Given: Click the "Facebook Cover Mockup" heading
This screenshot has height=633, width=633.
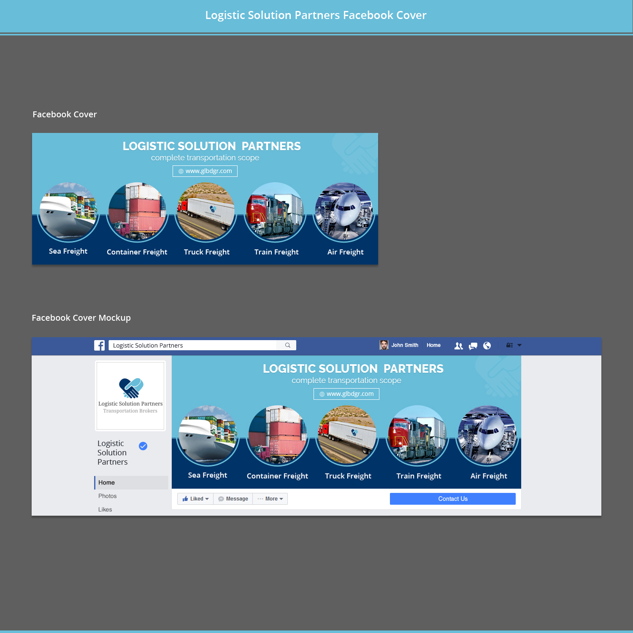Looking at the screenshot, I should pyautogui.click(x=81, y=318).
